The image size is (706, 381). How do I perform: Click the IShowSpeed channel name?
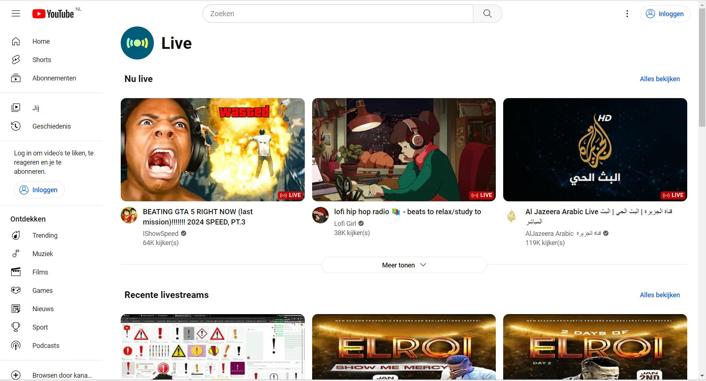coord(160,234)
